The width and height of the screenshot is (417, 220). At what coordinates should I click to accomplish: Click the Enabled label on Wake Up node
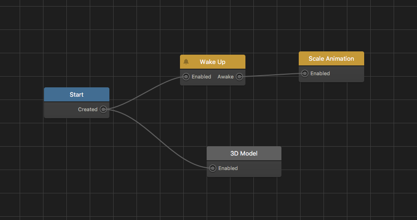click(x=201, y=77)
